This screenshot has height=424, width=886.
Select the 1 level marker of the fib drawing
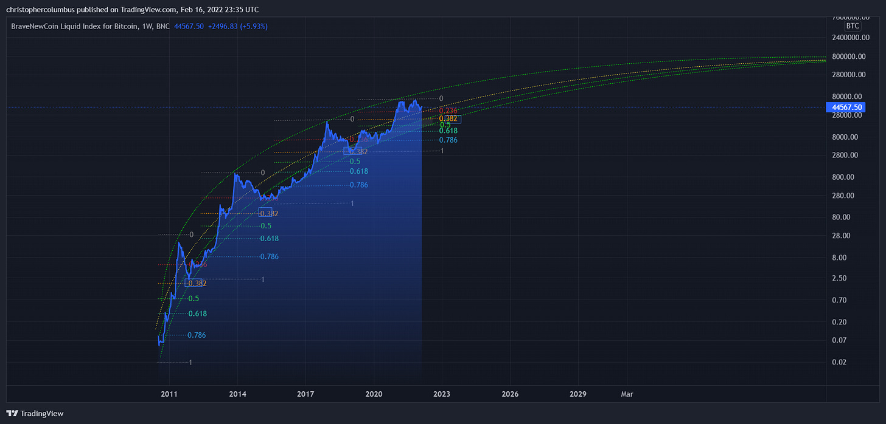(x=441, y=149)
